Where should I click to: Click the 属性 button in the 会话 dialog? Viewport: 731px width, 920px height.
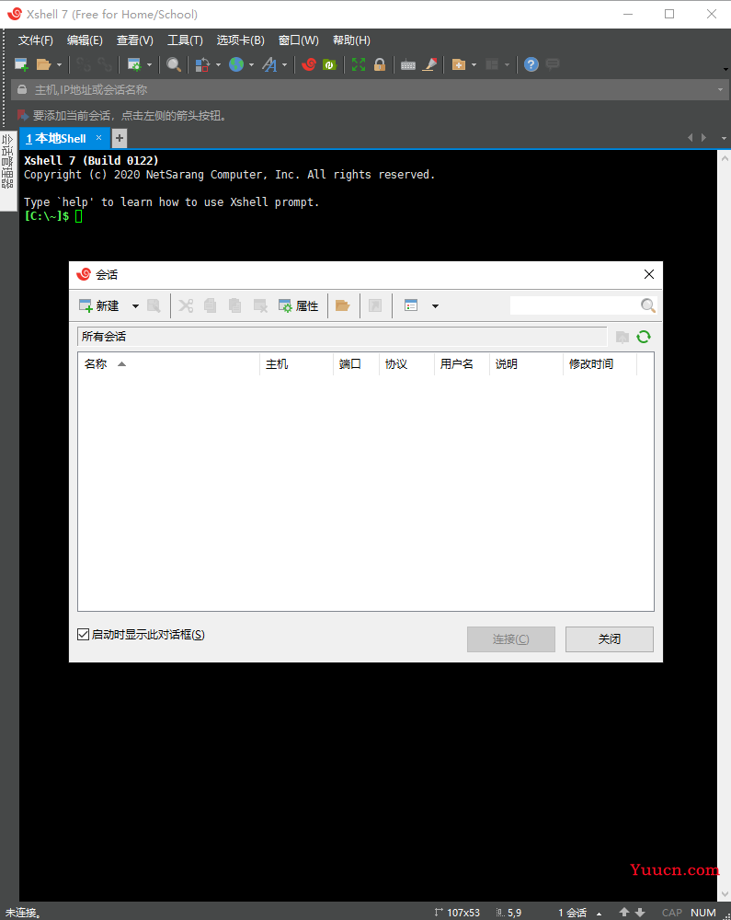(x=299, y=305)
